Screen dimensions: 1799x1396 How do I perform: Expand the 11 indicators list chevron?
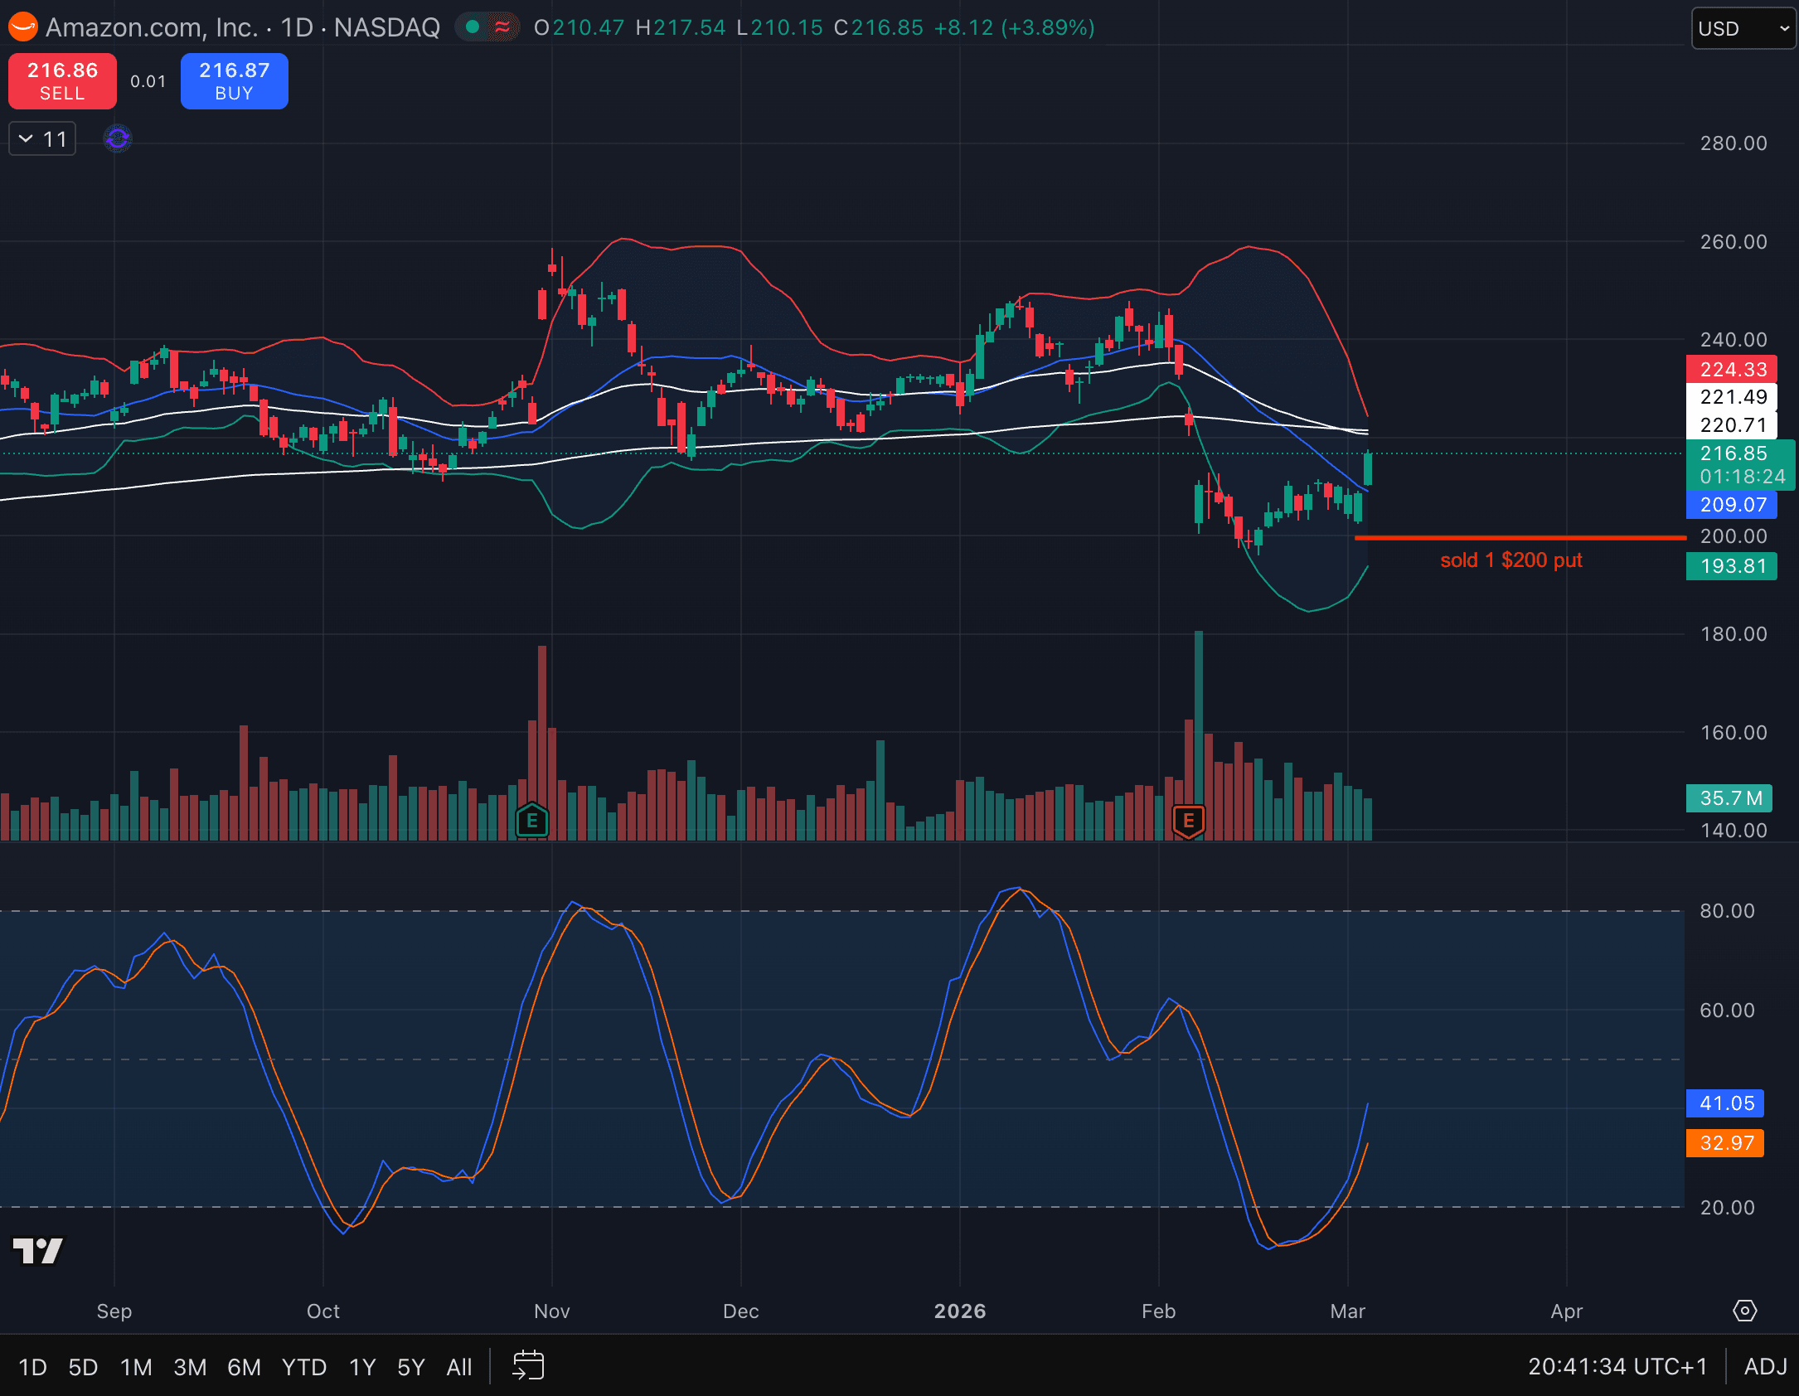41,138
